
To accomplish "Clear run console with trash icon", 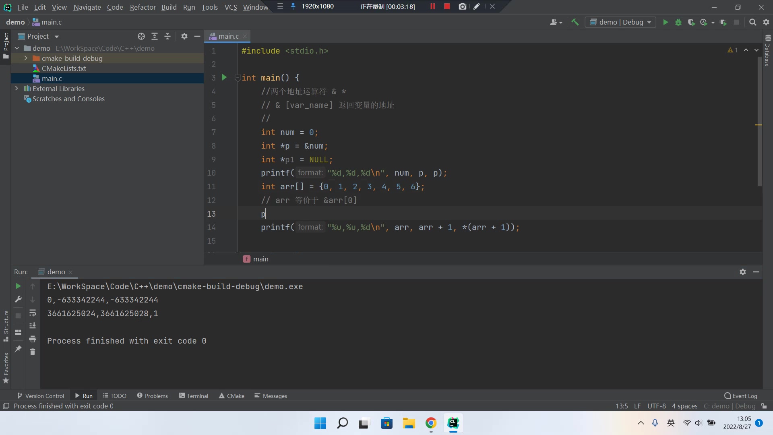I will tap(33, 352).
